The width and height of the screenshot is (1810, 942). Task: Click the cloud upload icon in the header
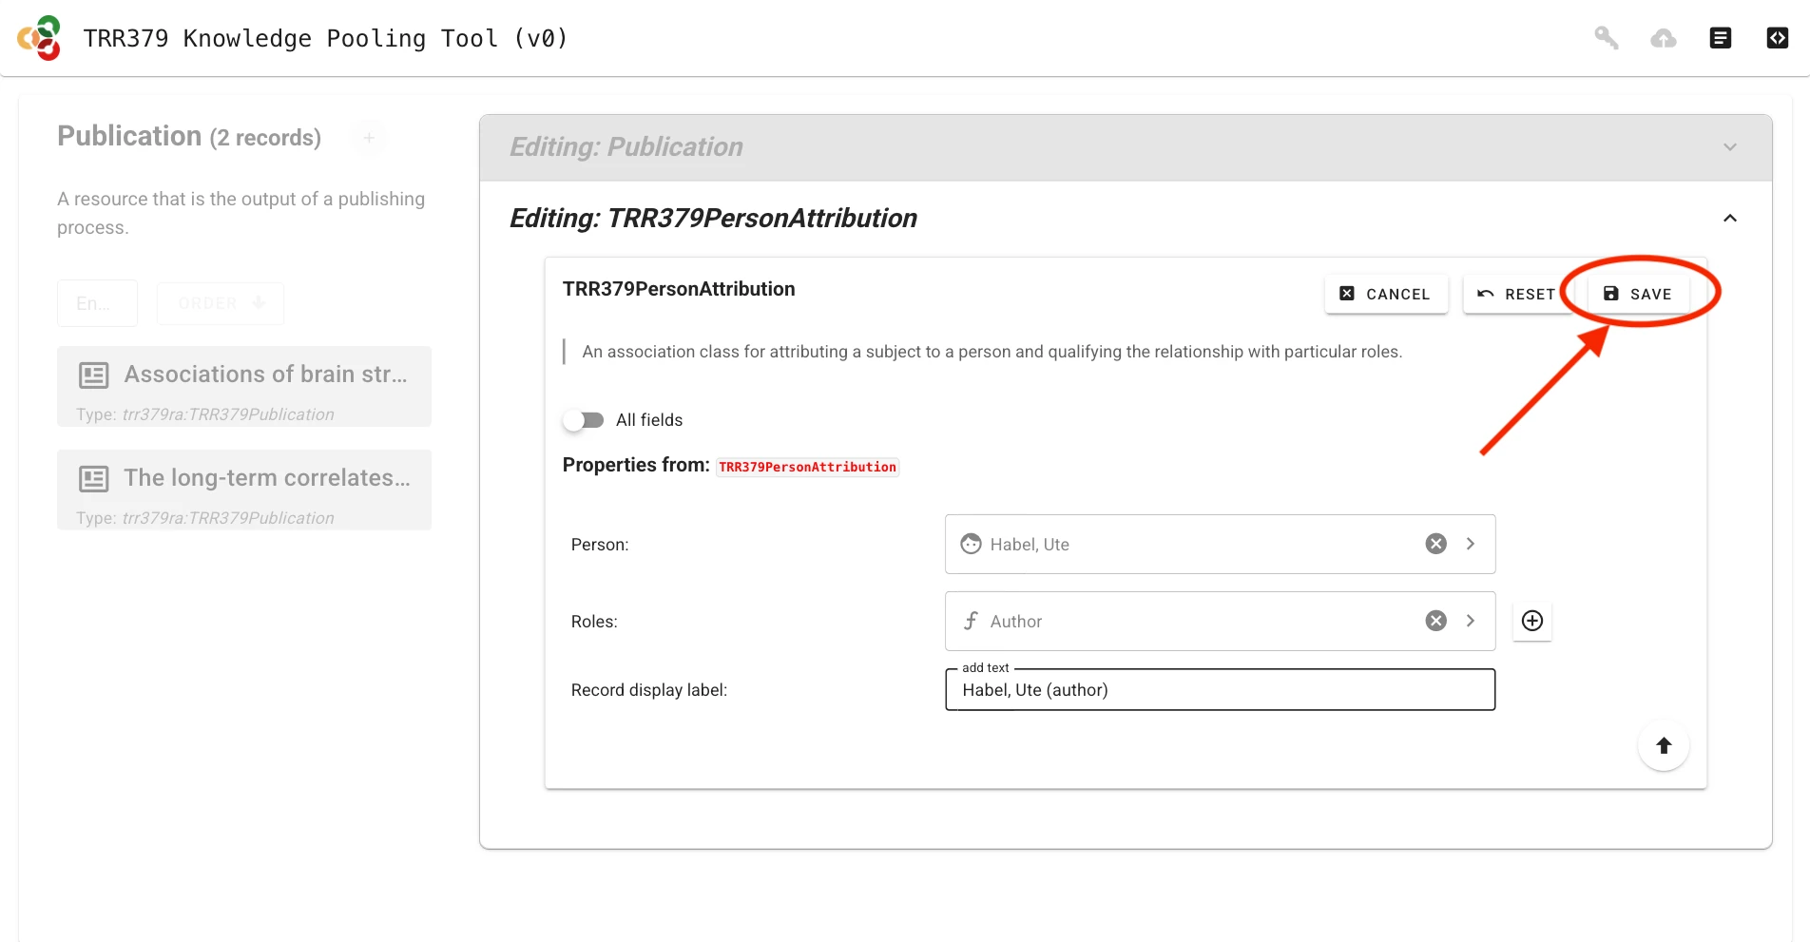1664,38
